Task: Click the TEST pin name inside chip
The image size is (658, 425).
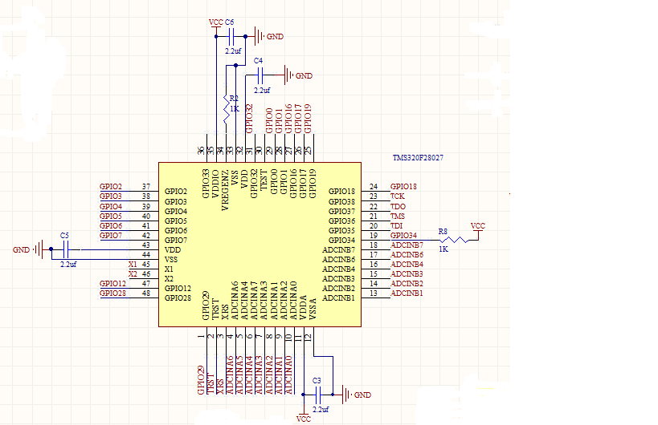Action: (x=264, y=180)
